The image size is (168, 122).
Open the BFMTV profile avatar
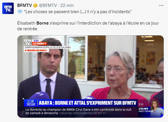[x=8, y=8]
